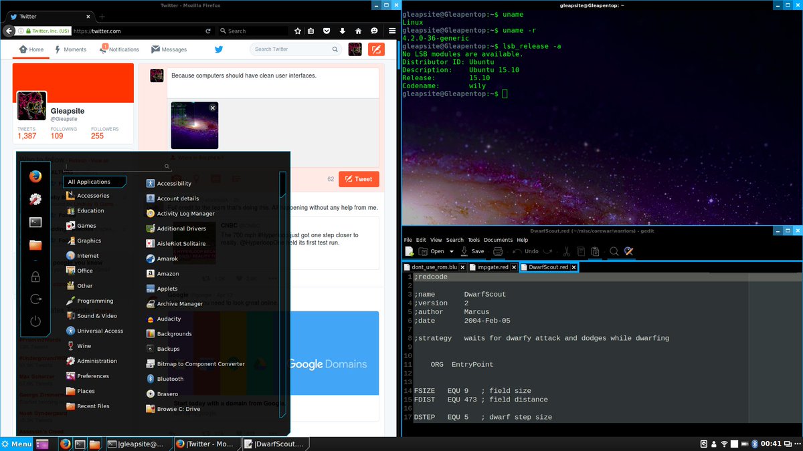Expand the All Applications category list
803x451 pixels.
(94, 181)
